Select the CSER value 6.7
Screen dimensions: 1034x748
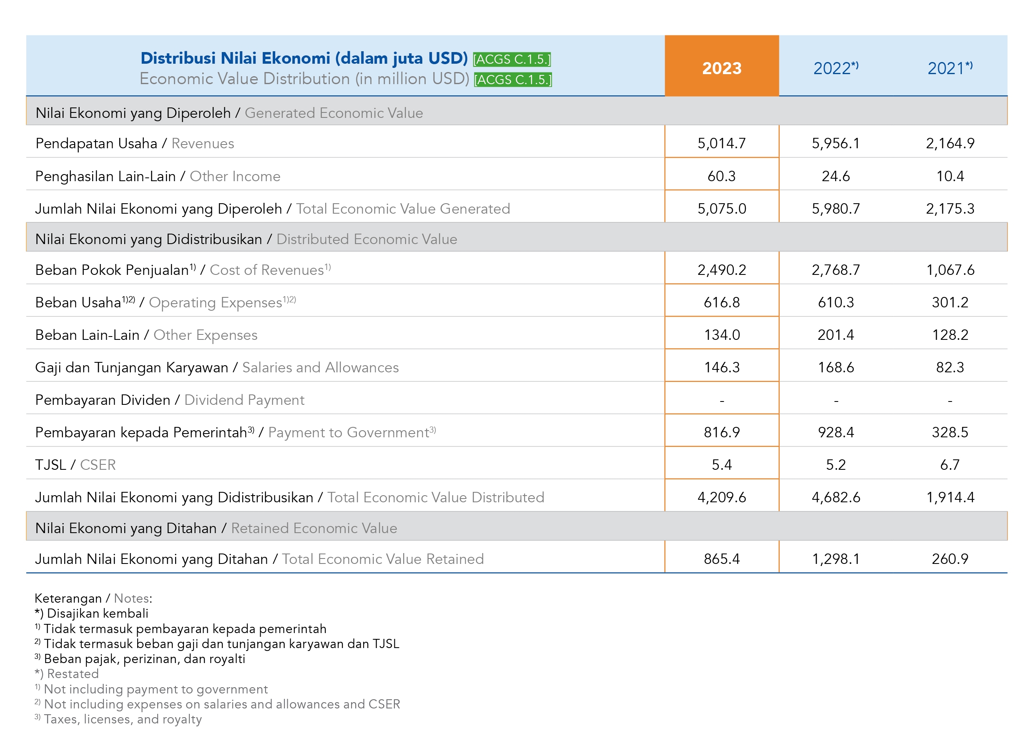[950, 465]
